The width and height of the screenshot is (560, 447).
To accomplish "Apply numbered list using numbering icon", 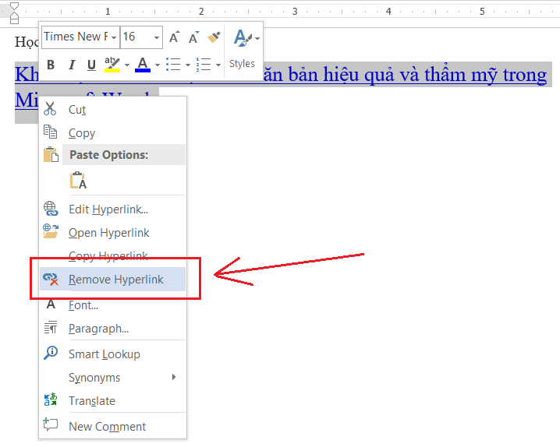I will coord(203,65).
